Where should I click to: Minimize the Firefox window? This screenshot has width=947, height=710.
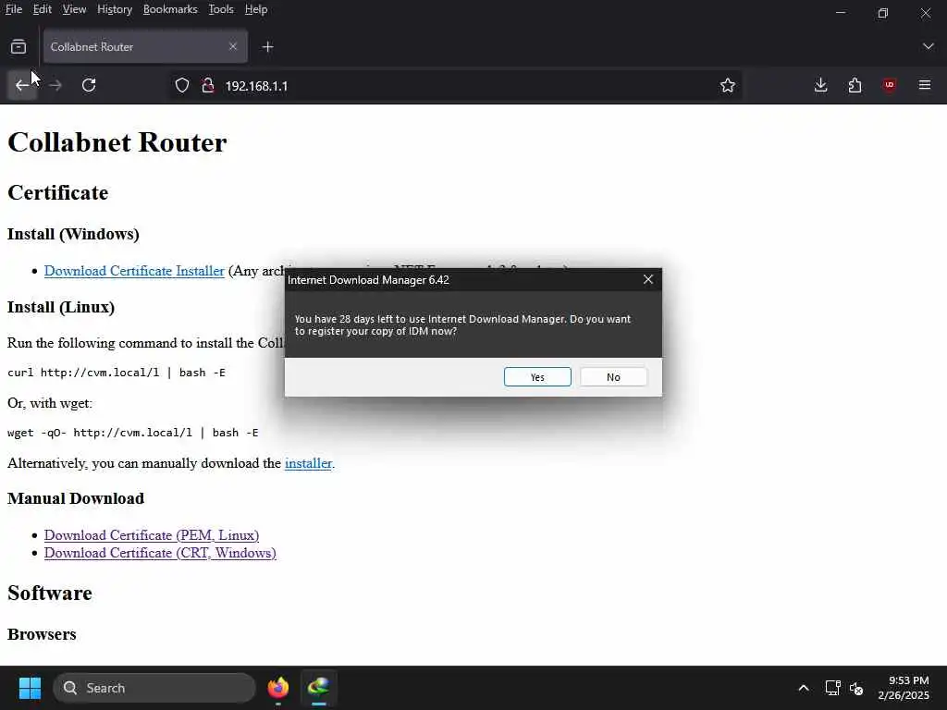coord(840,13)
